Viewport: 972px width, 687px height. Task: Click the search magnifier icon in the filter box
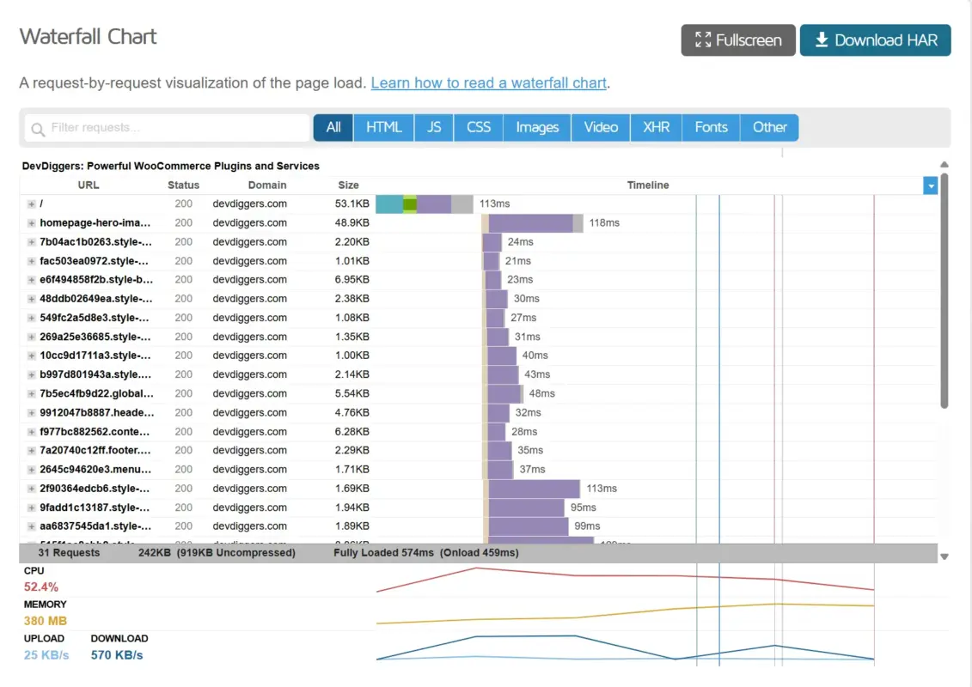coord(39,129)
